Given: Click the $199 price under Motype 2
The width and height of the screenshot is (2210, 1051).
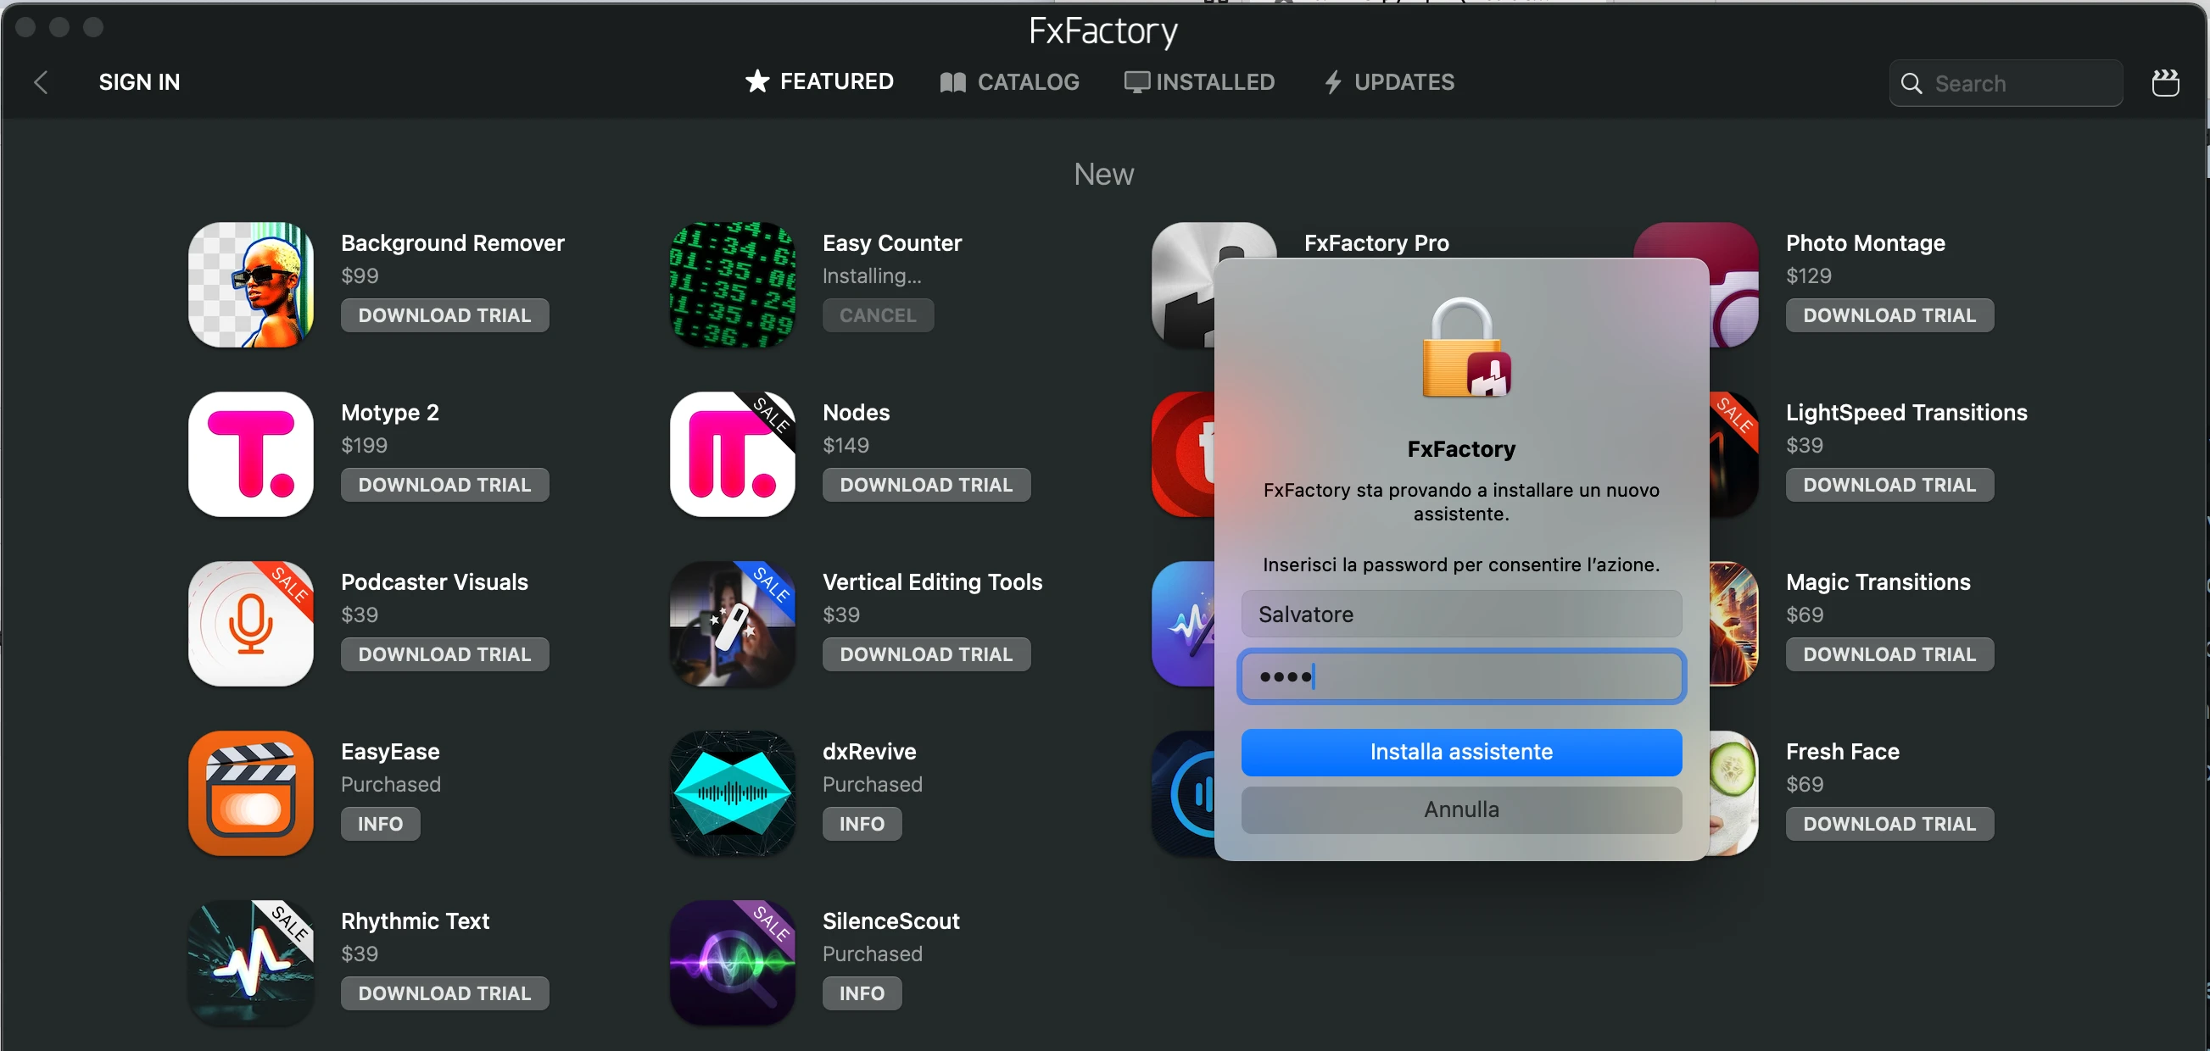Looking at the screenshot, I should (364, 446).
